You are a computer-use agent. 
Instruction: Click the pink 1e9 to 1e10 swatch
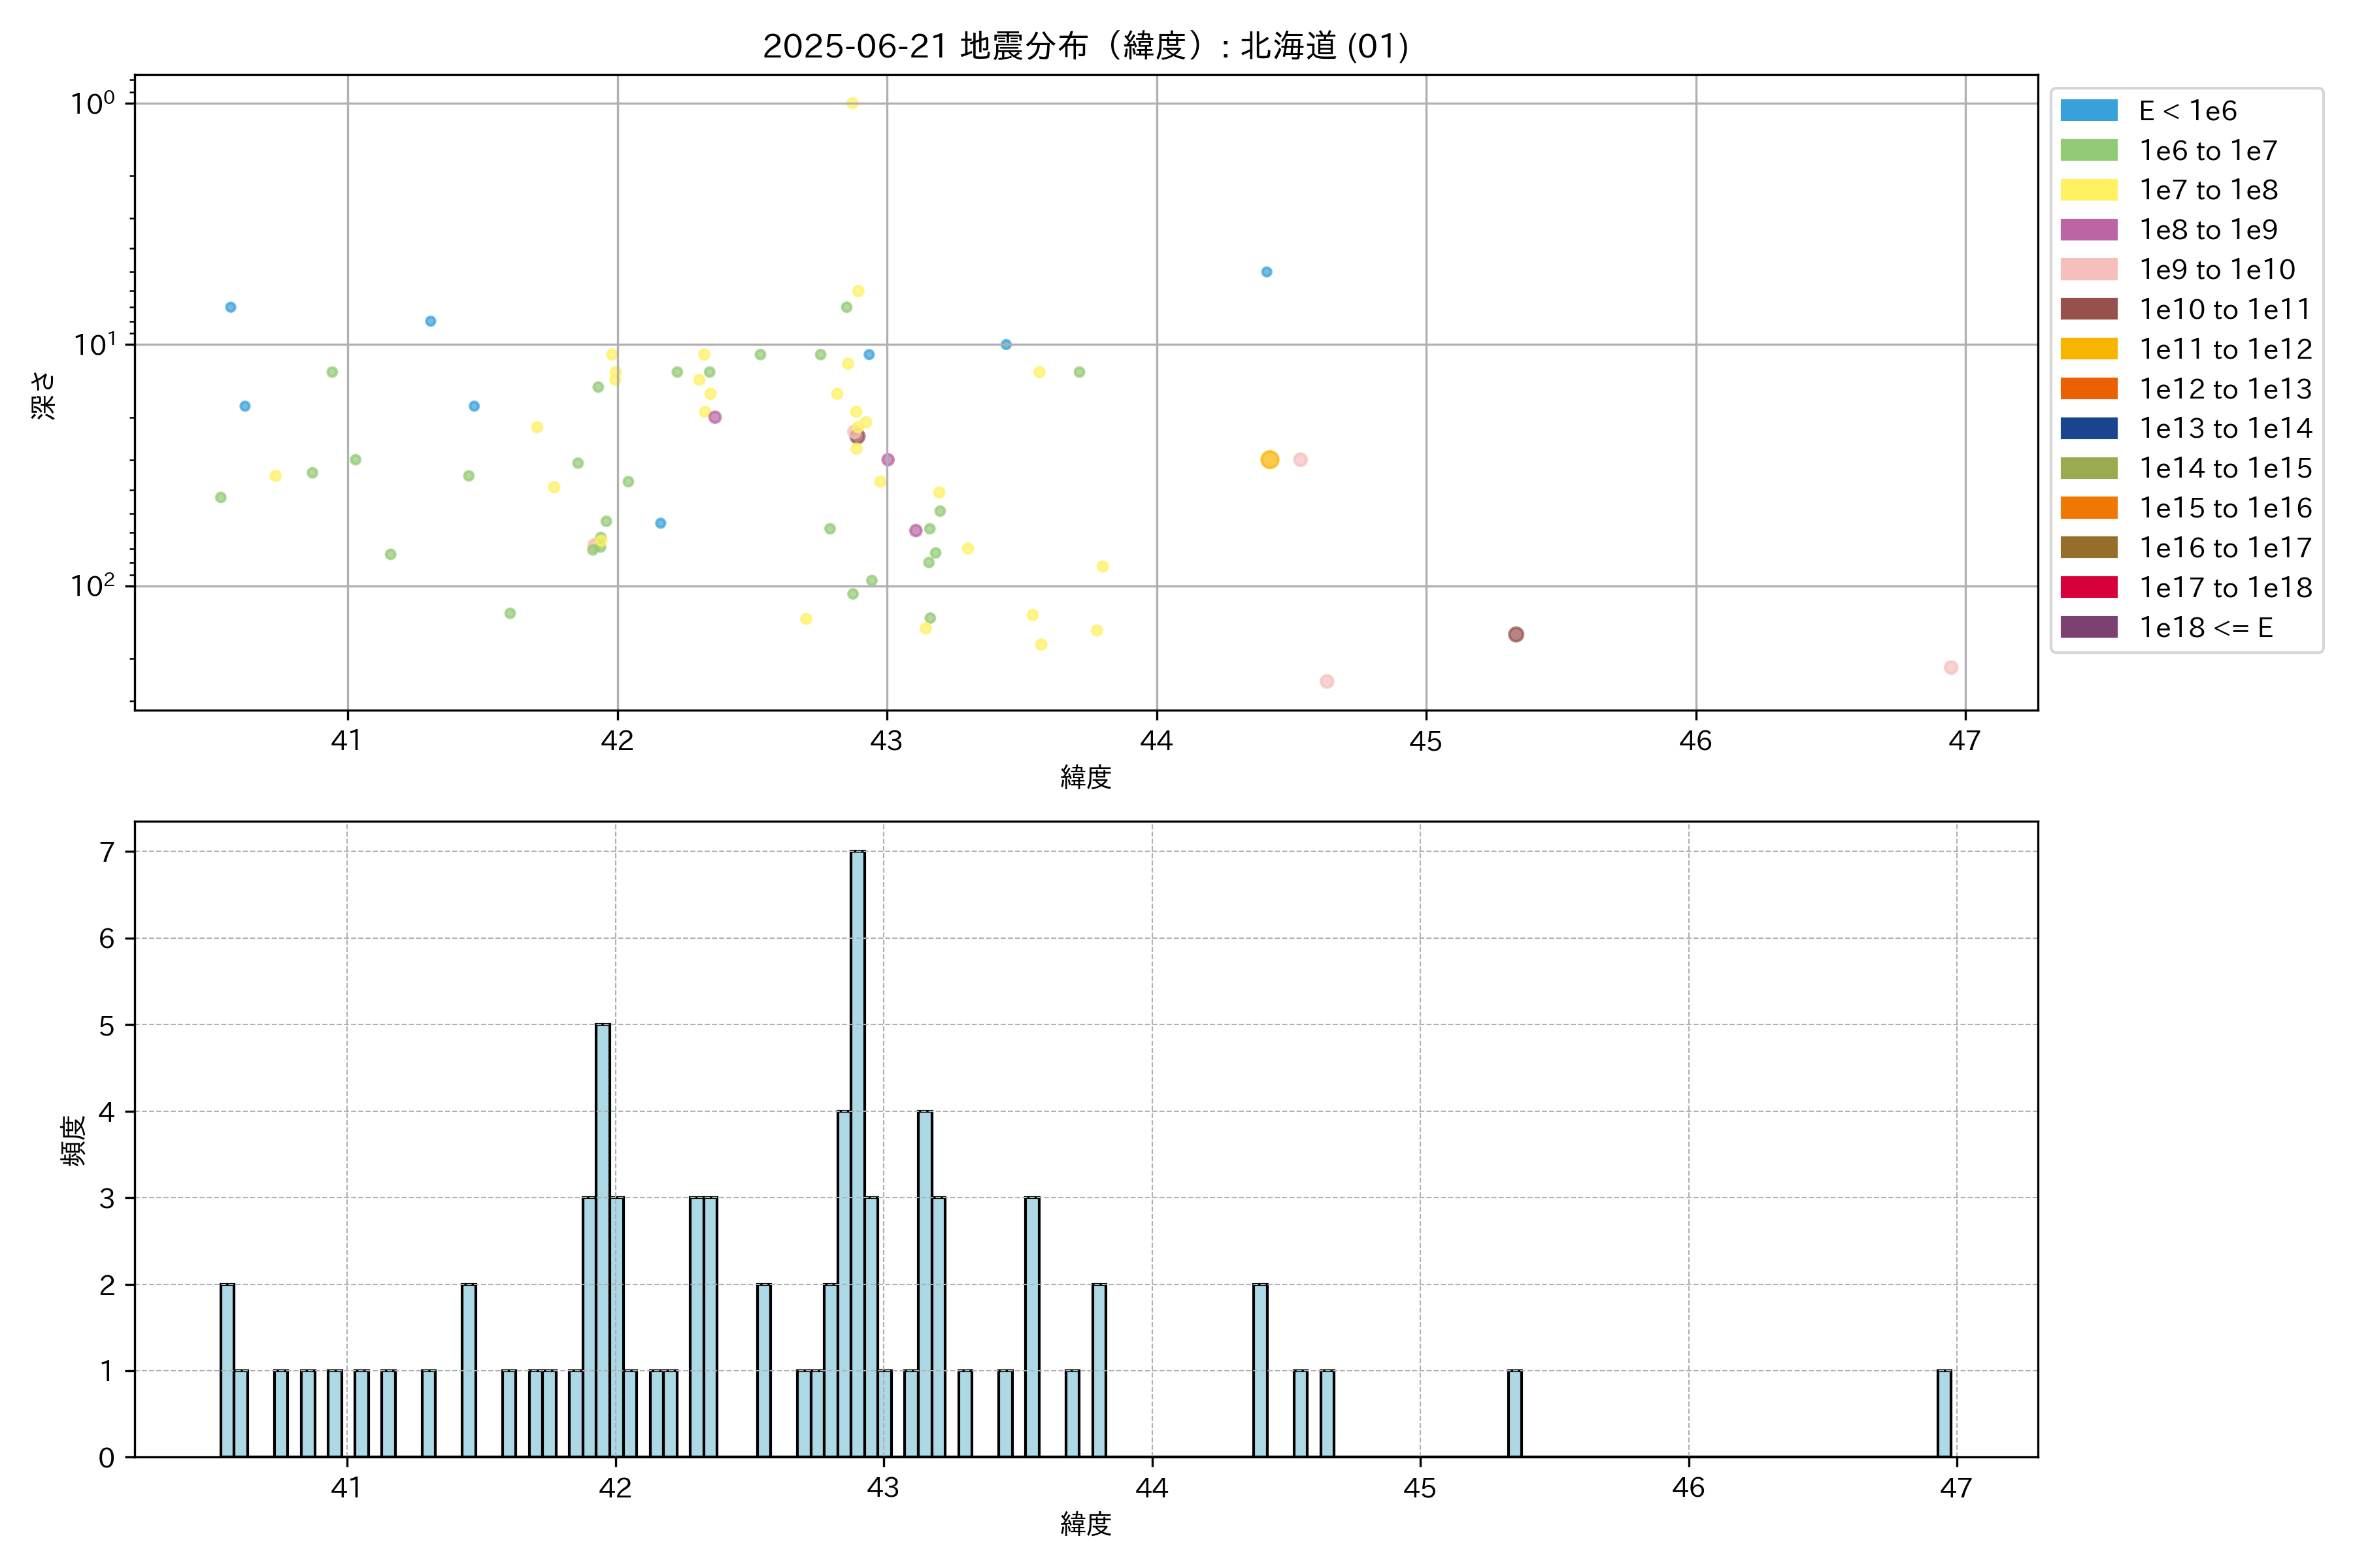2088,270
